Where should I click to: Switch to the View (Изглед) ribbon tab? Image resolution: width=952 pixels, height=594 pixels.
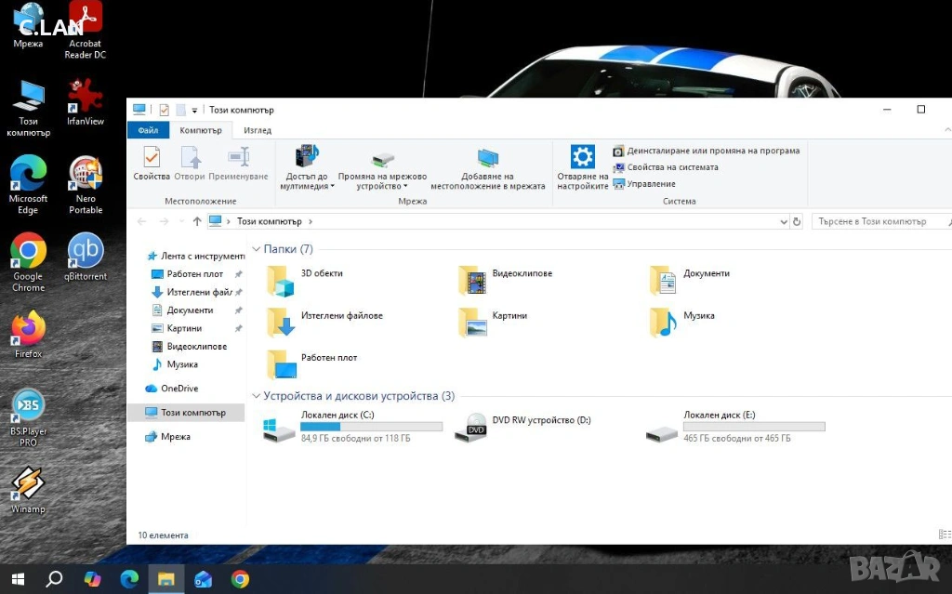(258, 131)
